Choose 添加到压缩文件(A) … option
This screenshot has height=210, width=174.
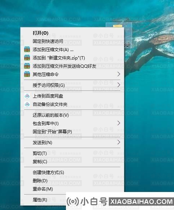click(72, 50)
